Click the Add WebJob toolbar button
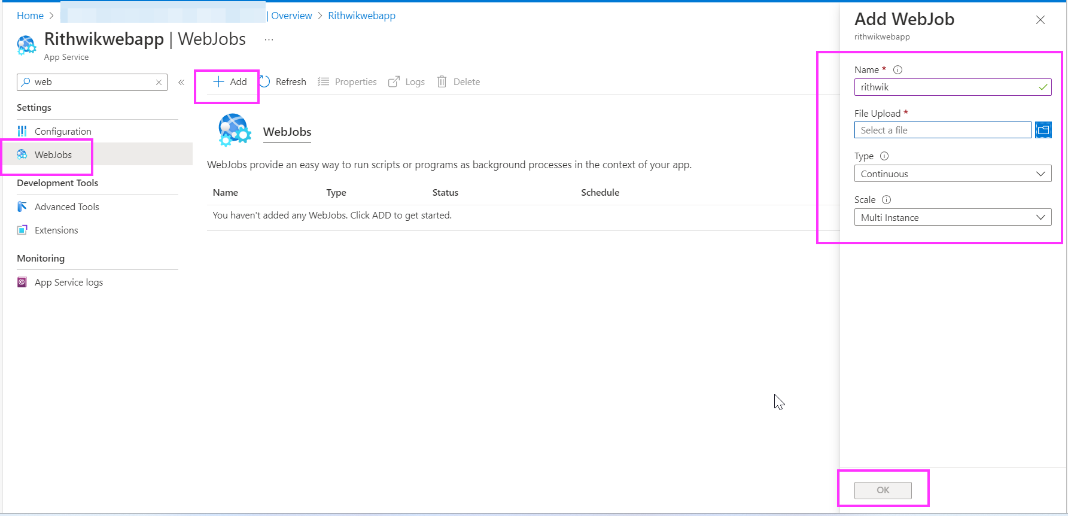Screen dimensions: 1068x516 [230, 82]
